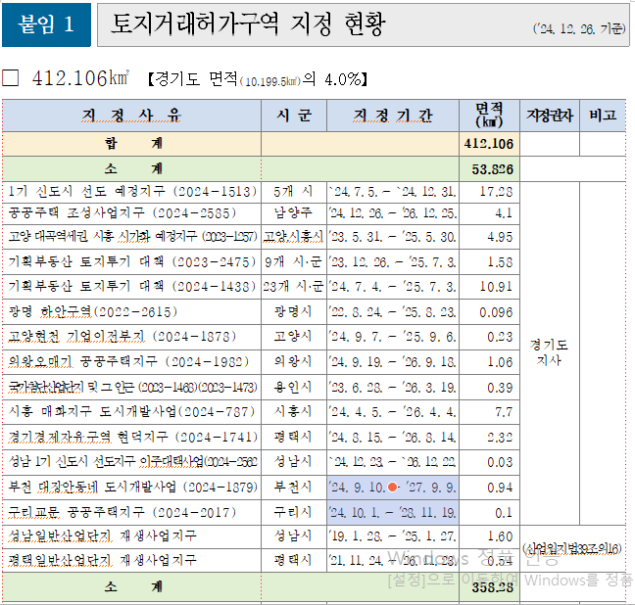Click the '광명시' cell

coord(294,312)
